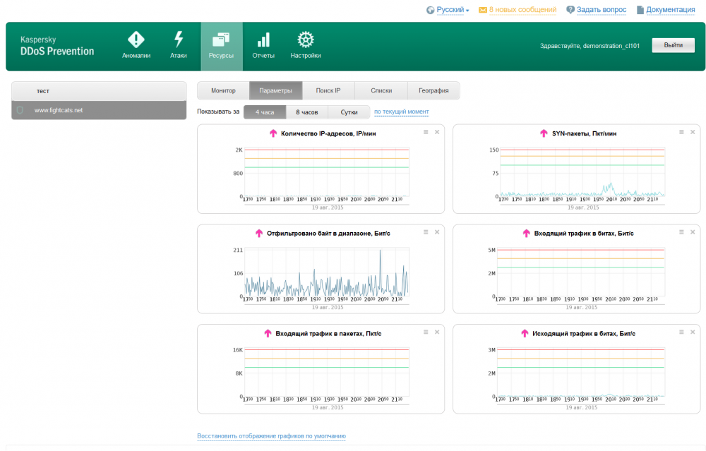Open the Attacks lightning icon
This screenshot has width=706, height=451.
(x=179, y=40)
